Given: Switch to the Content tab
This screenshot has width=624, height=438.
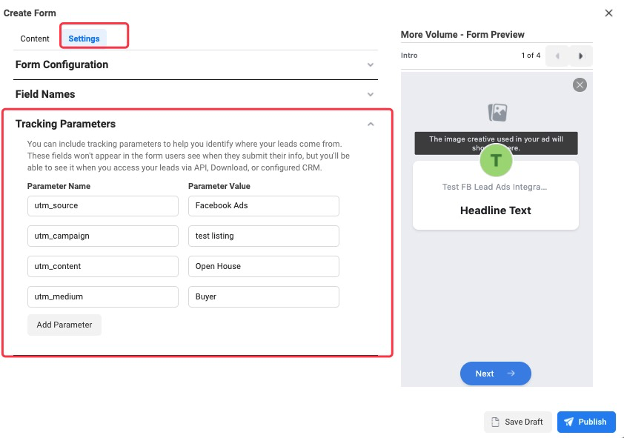Looking at the screenshot, I should pos(35,39).
